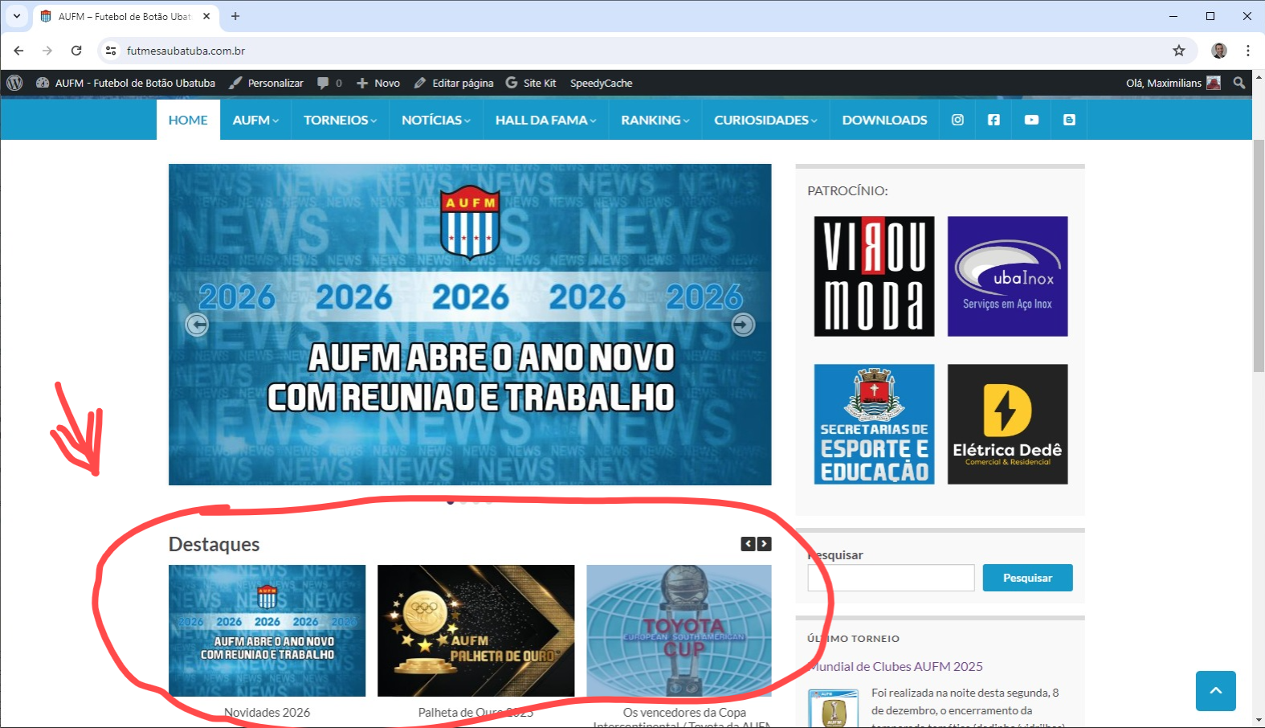This screenshot has height=728, width=1265.
Task: Open the Instagram icon in navigation bar
Action: pyautogui.click(x=957, y=120)
